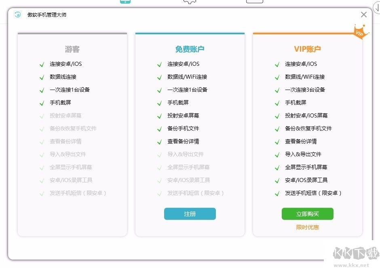The height and width of the screenshot is (268, 380).
Task: Click the checkmark beside 连接安卓/iOS in 游客
Action: click(x=42, y=64)
